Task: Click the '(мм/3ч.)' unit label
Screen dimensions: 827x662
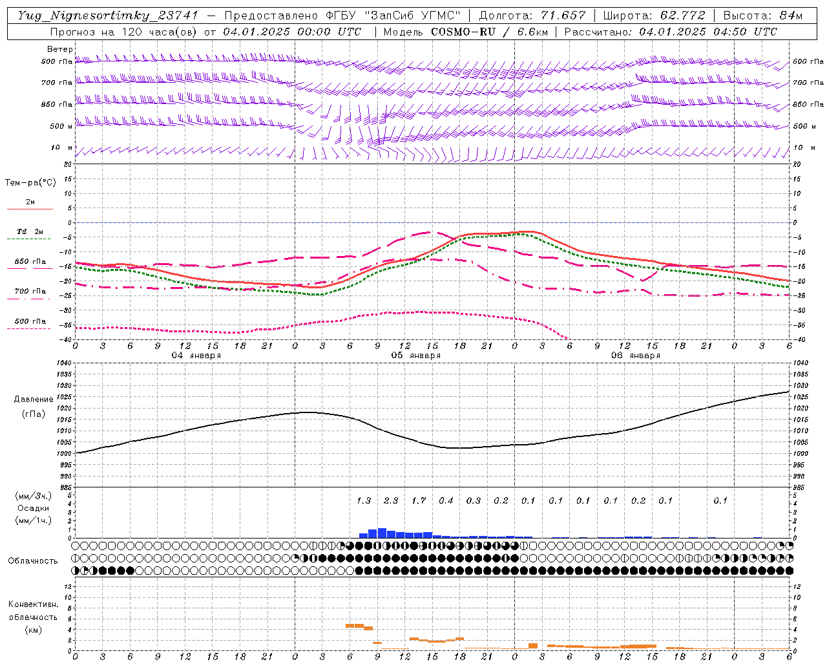Action: tap(34, 496)
